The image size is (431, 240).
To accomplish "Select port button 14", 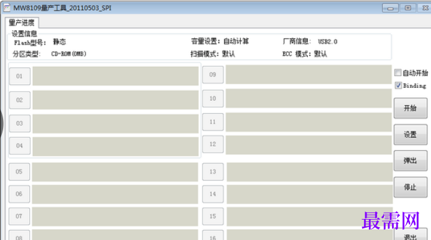I will click(x=213, y=194).
